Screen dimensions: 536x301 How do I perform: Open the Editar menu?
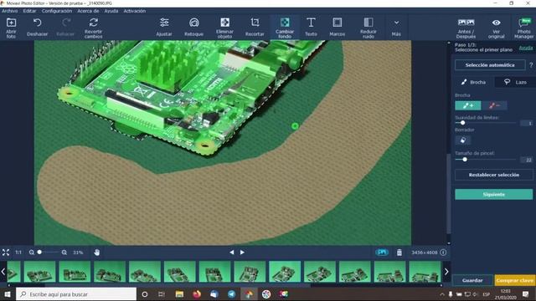29,11
